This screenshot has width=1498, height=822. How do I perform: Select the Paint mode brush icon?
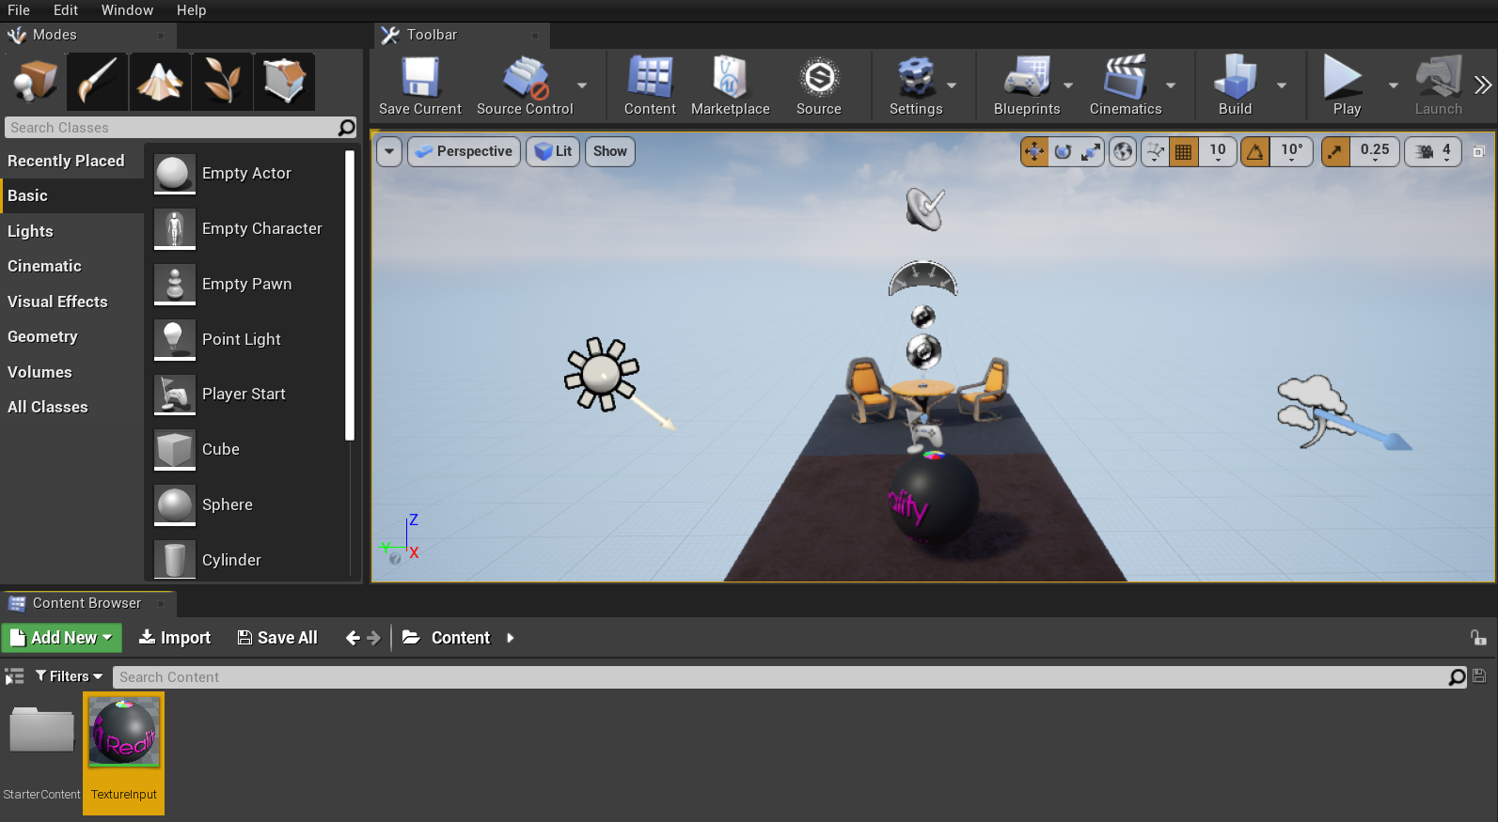[97, 82]
